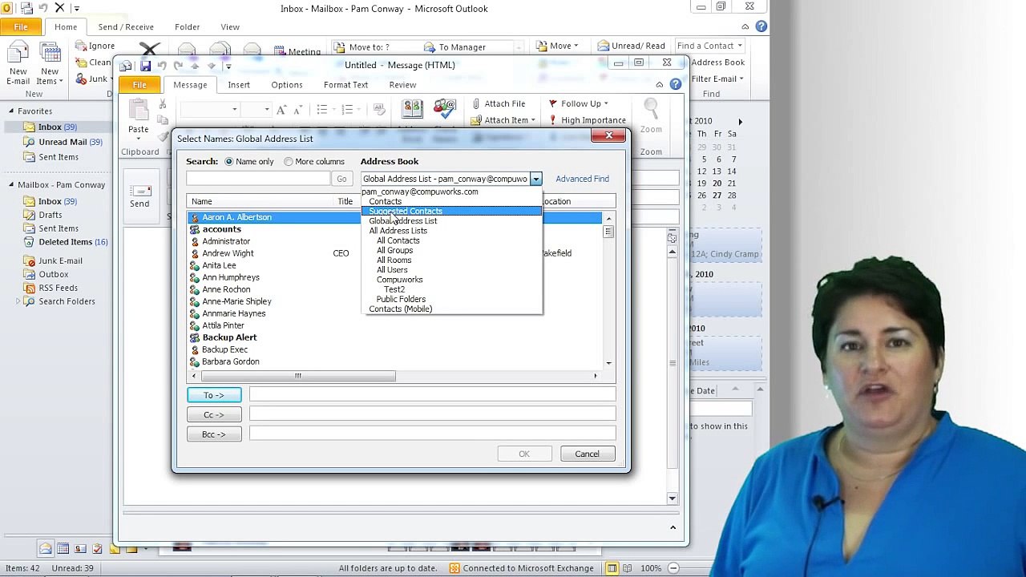
Task: Click the Check Names icon in message ribbon
Action: coord(444,111)
